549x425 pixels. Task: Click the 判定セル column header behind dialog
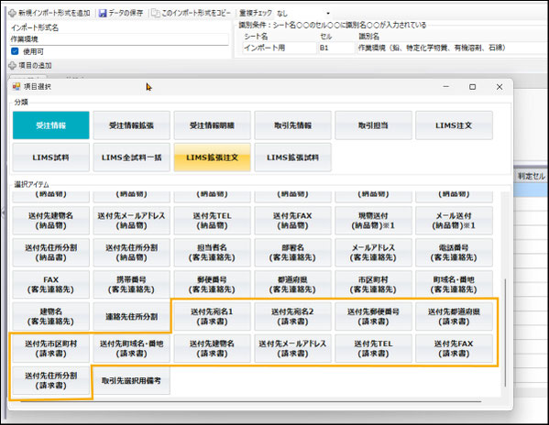click(x=532, y=176)
